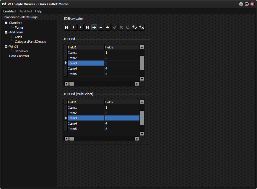Collapse the Standard tree node

click(6, 23)
